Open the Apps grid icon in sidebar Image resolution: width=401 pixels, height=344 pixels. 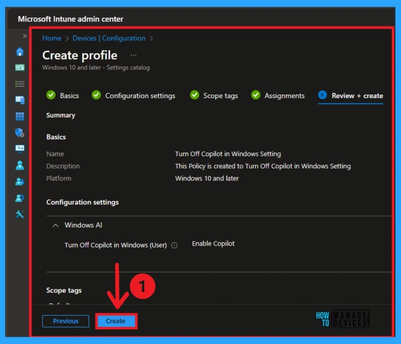tap(20, 116)
